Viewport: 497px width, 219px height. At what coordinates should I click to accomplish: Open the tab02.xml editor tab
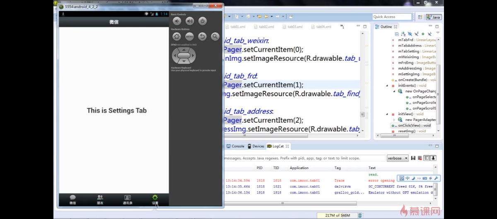point(264,27)
